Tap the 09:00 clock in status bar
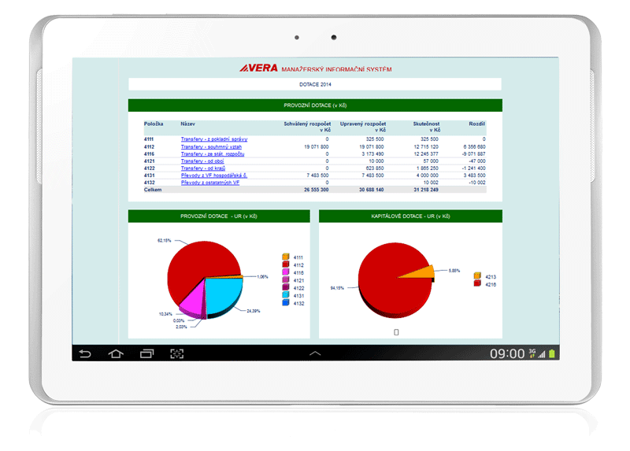This screenshot has height=451, width=630. tap(507, 353)
